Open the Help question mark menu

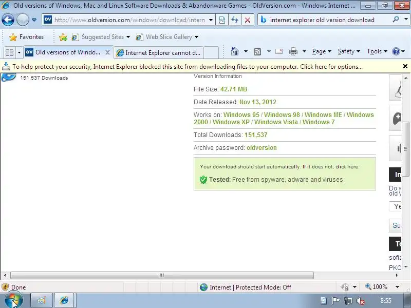[x=399, y=51]
